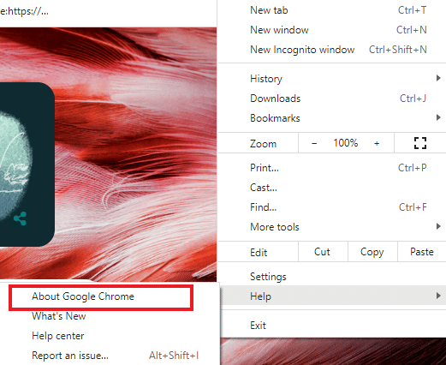
Task: Expand the Help submenu arrow
Action: point(438,296)
